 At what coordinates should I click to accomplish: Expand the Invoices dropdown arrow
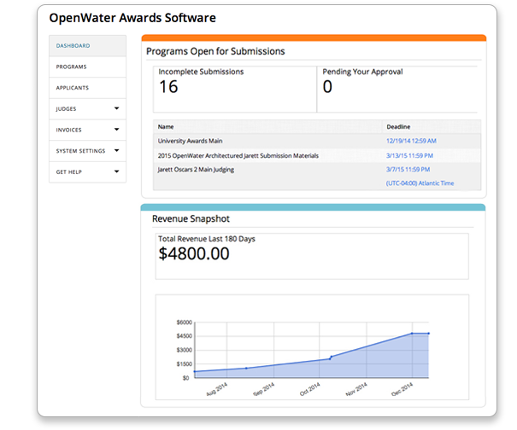click(x=116, y=130)
